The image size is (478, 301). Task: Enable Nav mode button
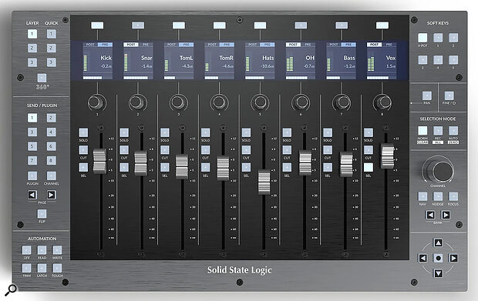point(422,196)
